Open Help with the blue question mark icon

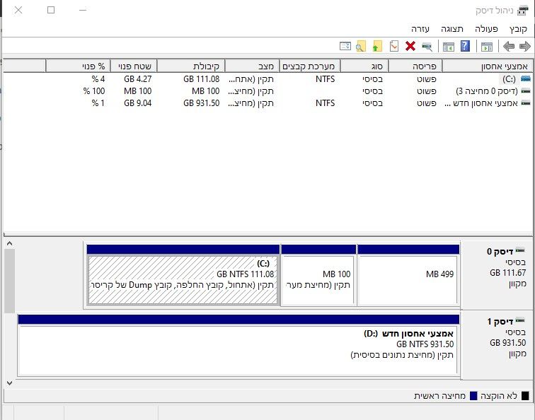click(465, 46)
